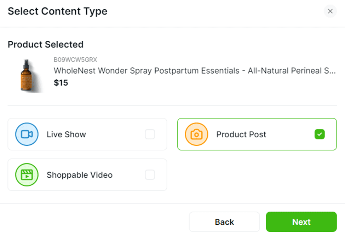Click the blue Live Show camcorder icon
345x236 pixels.
pos(27,134)
